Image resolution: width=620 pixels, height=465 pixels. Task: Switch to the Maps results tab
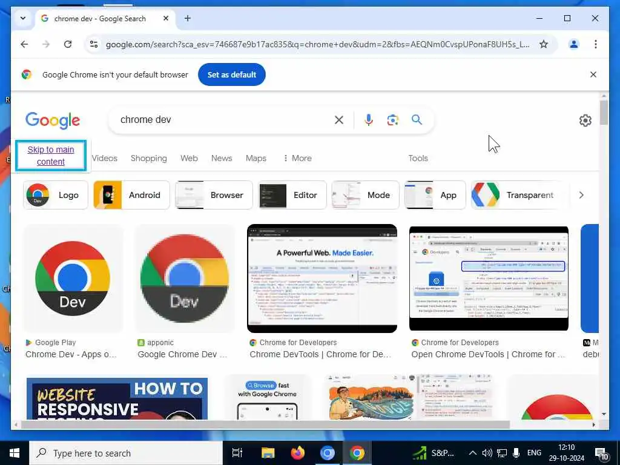(x=256, y=158)
